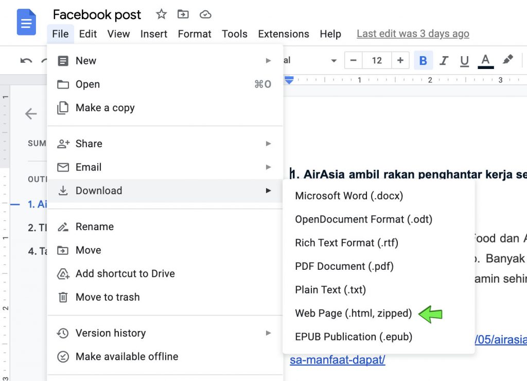Expand the Download submenu arrow
Screen dimensions: 527x381
click(268, 190)
